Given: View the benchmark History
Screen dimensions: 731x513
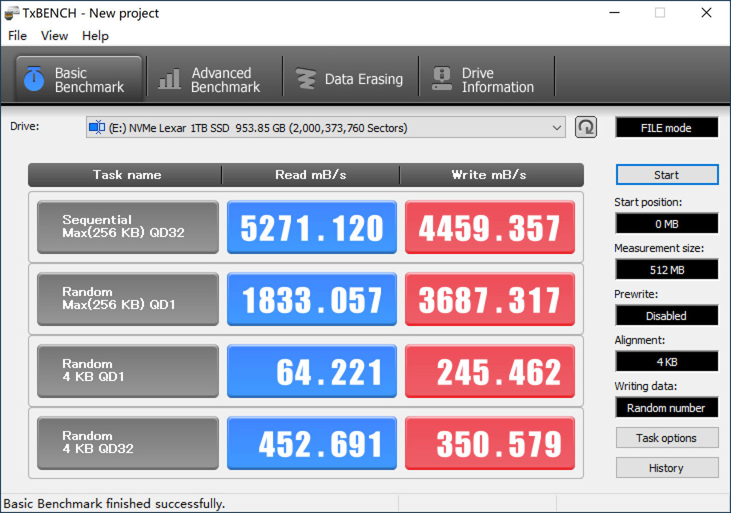Looking at the screenshot, I should point(666,467).
